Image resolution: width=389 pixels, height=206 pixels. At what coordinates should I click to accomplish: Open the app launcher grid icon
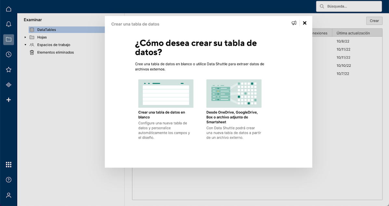8,164
